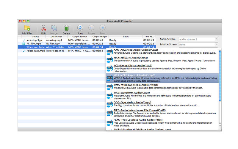
Task: Sort by the Status column header
Action: (126, 37)
